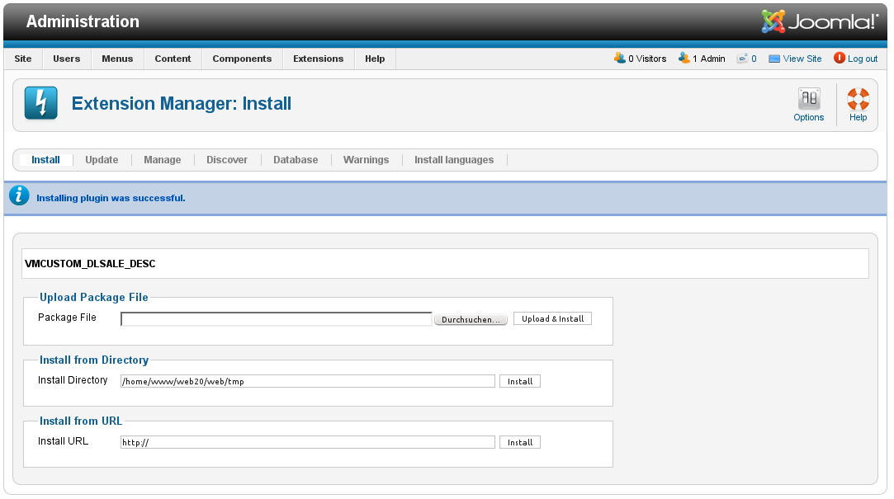Click the Joomla! logo
894x499 pixels.
819,21
